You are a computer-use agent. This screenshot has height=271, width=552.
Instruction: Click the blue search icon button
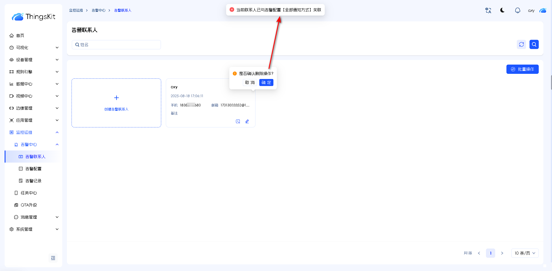click(534, 44)
